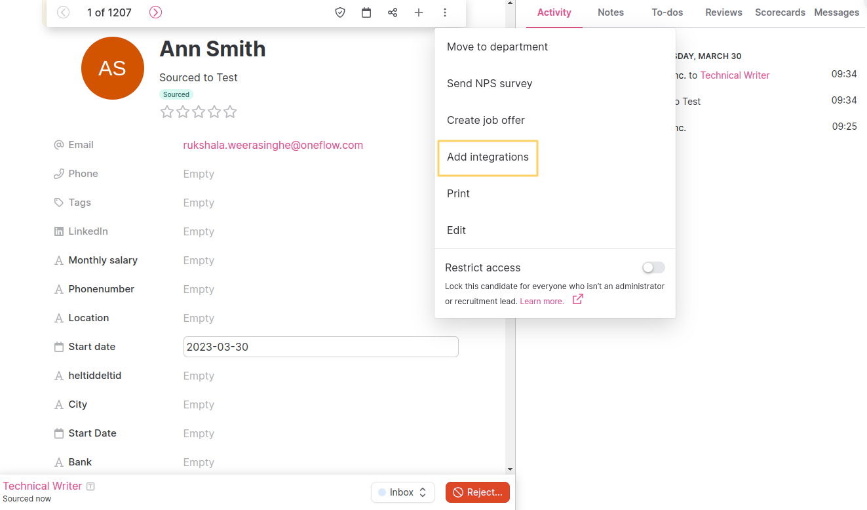Choose Add integrations menu entry

coord(488,157)
